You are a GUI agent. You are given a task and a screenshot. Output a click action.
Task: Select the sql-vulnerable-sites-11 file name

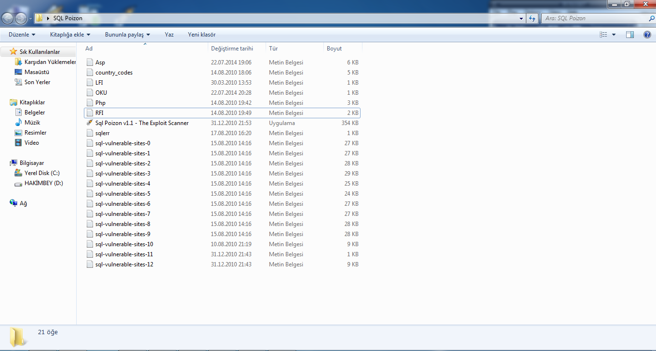pyautogui.click(x=124, y=254)
